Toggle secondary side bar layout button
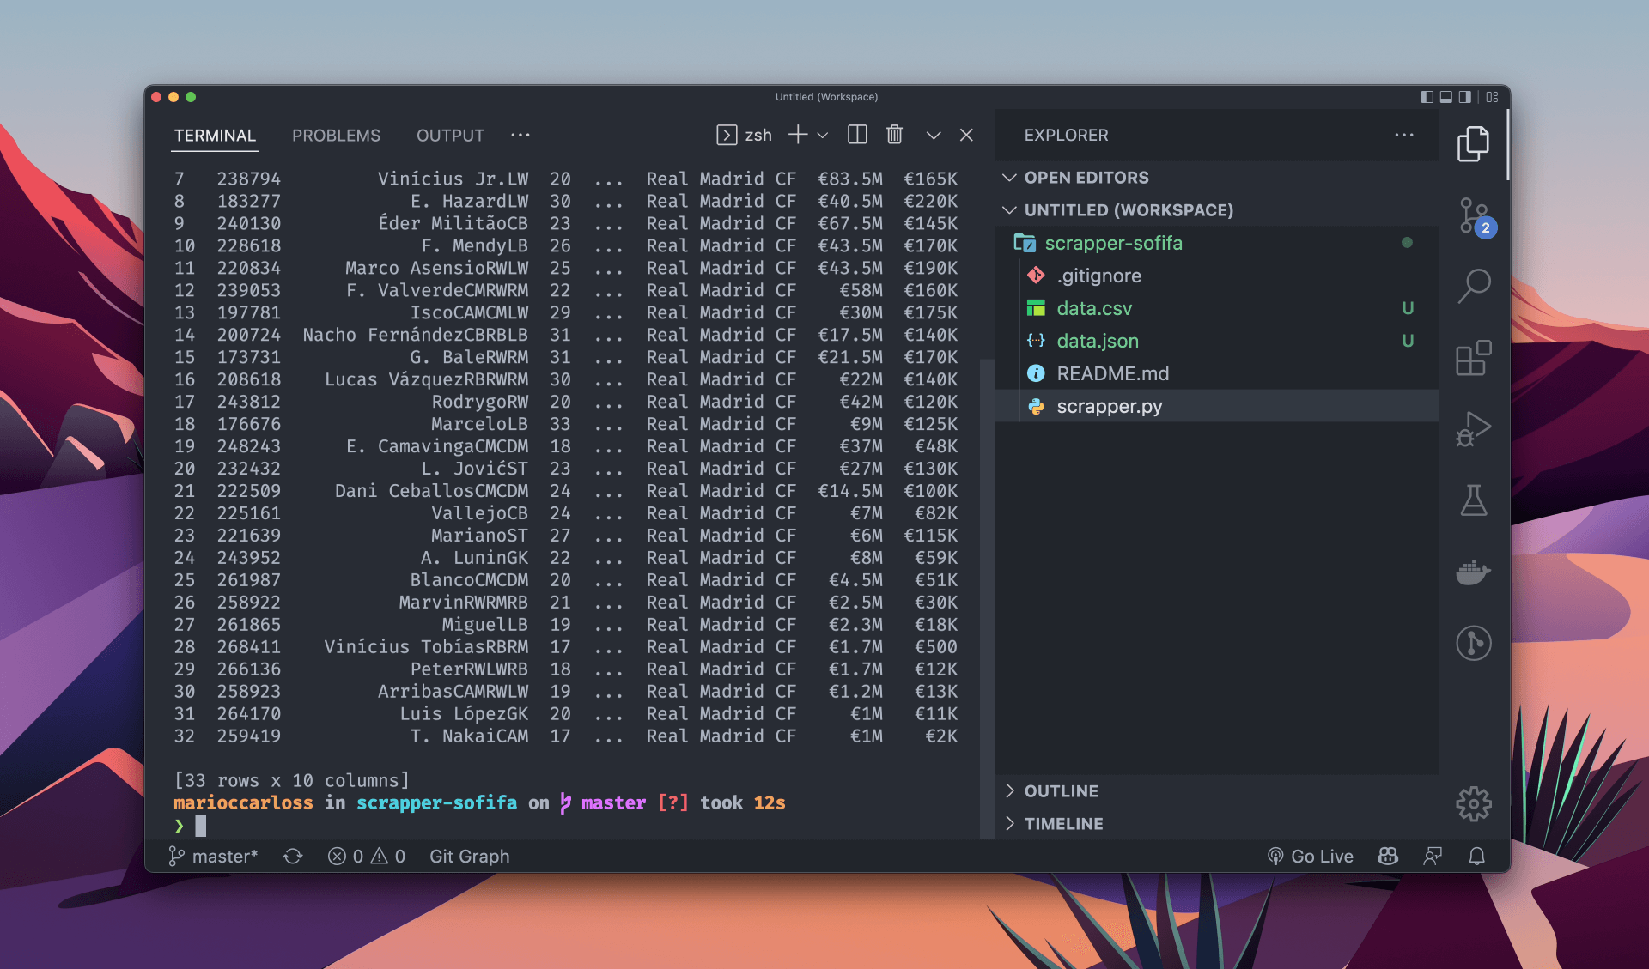 click(1465, 97)
